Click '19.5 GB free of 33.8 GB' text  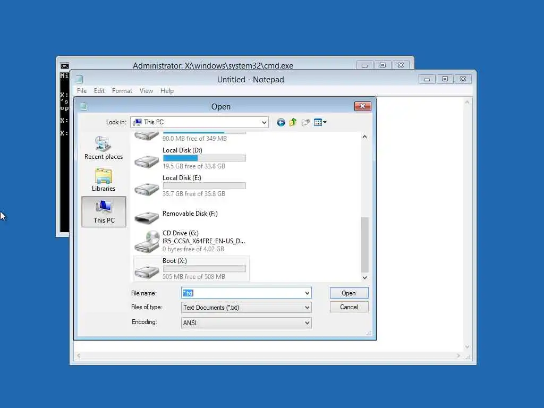pyautogui.click(x=194, y=166)
